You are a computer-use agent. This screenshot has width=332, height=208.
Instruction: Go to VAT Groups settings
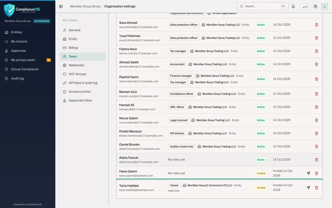(83, 74)
